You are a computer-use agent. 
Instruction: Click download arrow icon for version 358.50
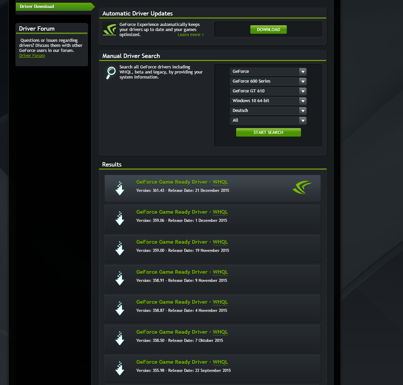[x=120, y=338]
